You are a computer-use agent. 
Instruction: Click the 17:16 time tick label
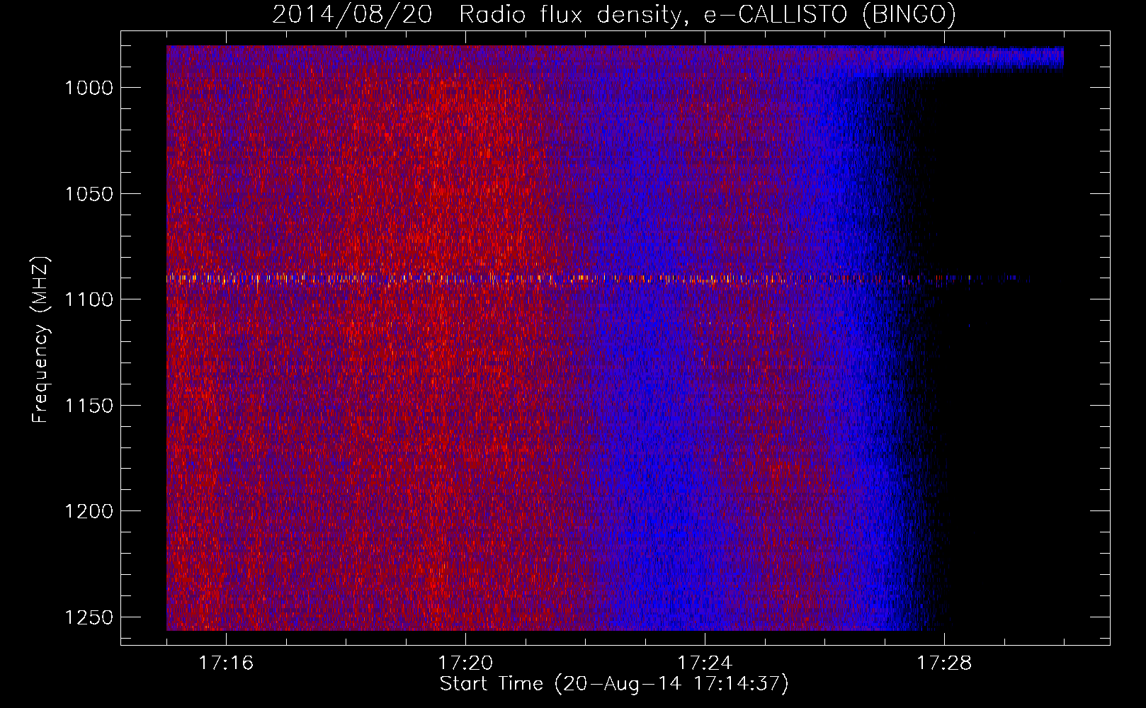click(x=226, y=663)
